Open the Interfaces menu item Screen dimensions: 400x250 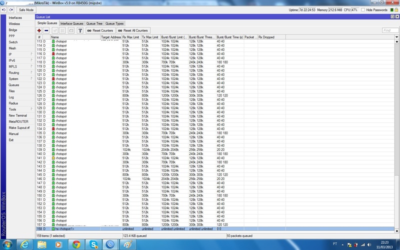[x=15, y=17]
